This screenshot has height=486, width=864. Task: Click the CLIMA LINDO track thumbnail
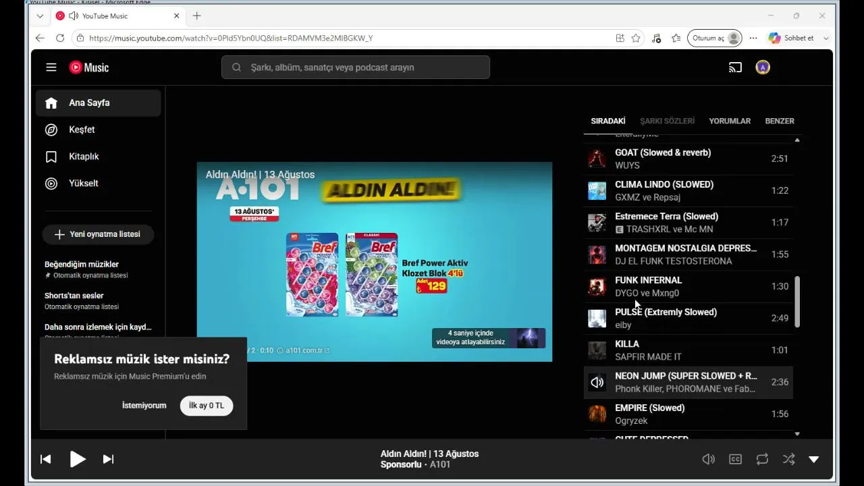coord(597,190)
